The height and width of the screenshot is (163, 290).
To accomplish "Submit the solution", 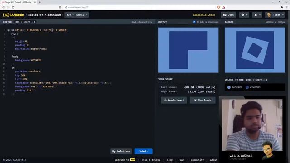I will pyautogui.click(x=143, y=151).
